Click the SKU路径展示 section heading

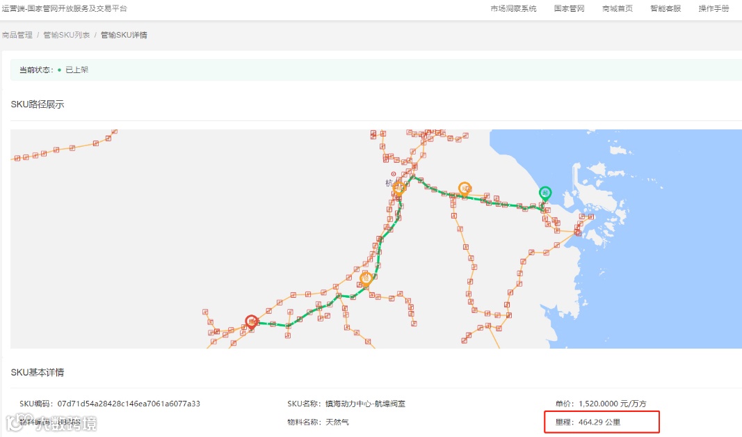click(38, 104)
